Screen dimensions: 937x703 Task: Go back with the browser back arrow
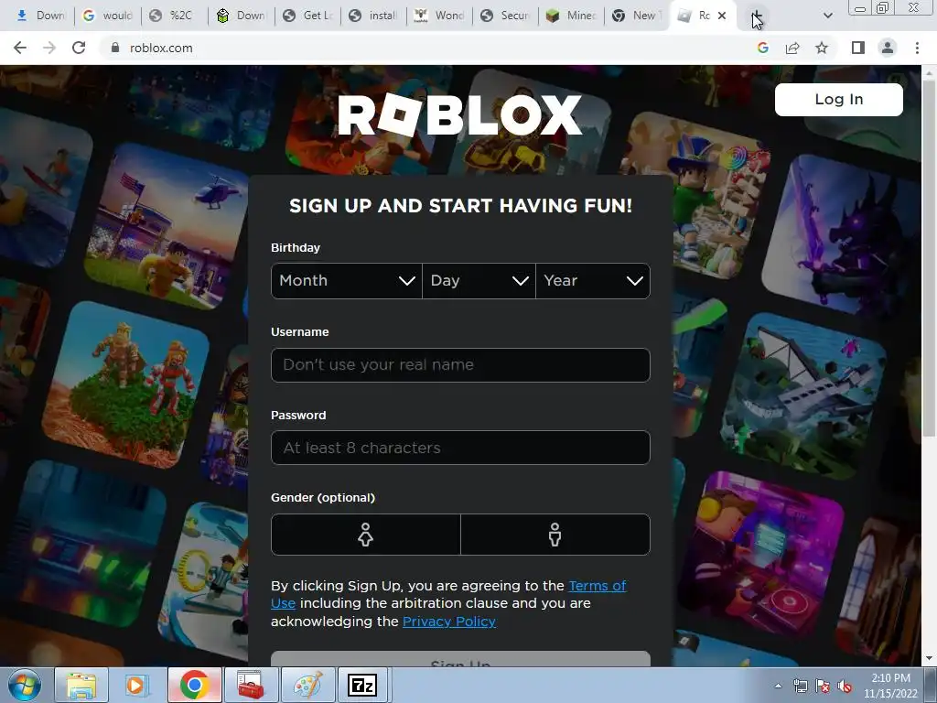[20, 48]
